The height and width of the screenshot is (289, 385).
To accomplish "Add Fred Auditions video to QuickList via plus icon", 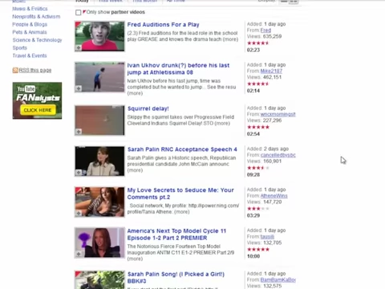I will 79,47.
